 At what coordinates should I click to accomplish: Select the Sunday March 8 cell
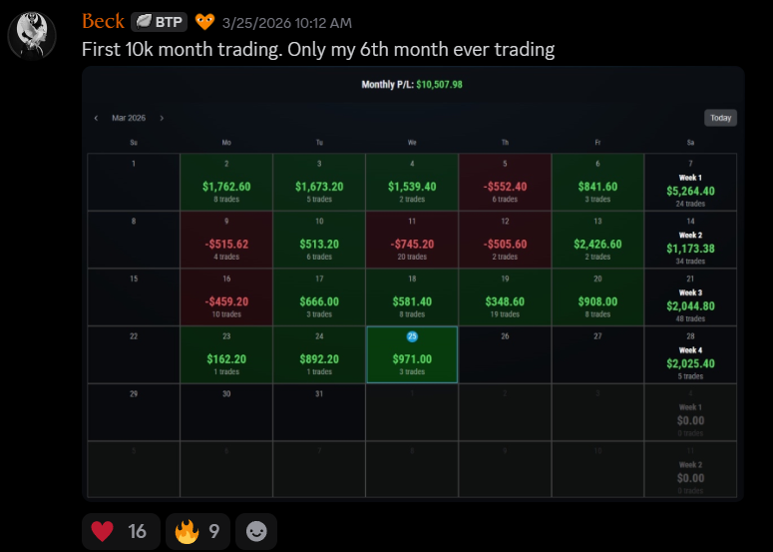(134, 240)
